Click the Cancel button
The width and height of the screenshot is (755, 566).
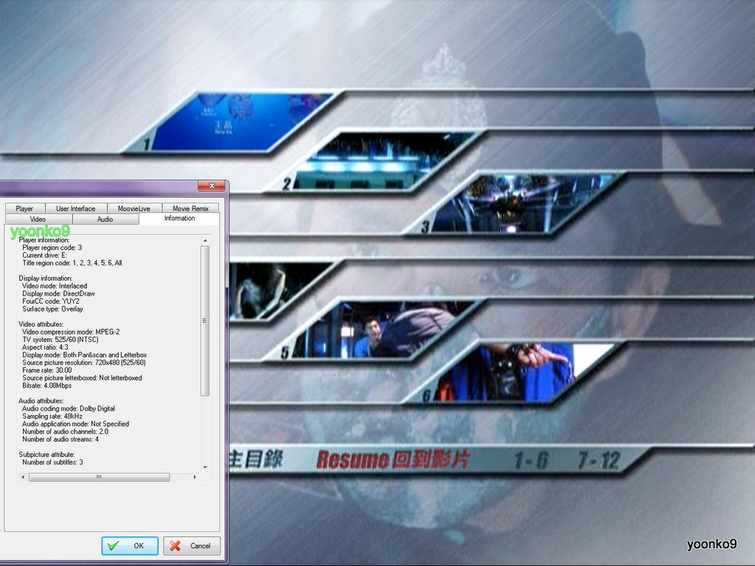tap(192, 546)
